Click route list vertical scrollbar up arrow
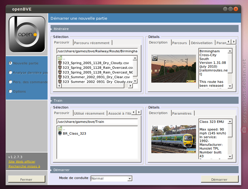Image resolution: width=248 pixels, height=189 pixels. coord(135,58)
